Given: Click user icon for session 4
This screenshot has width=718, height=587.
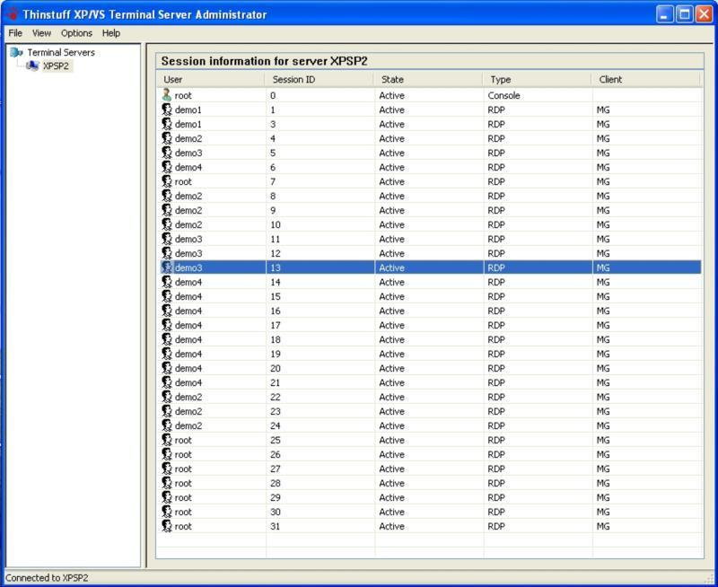Looking at the screenshot, I should pyautogui.click(x=167, y=138).
